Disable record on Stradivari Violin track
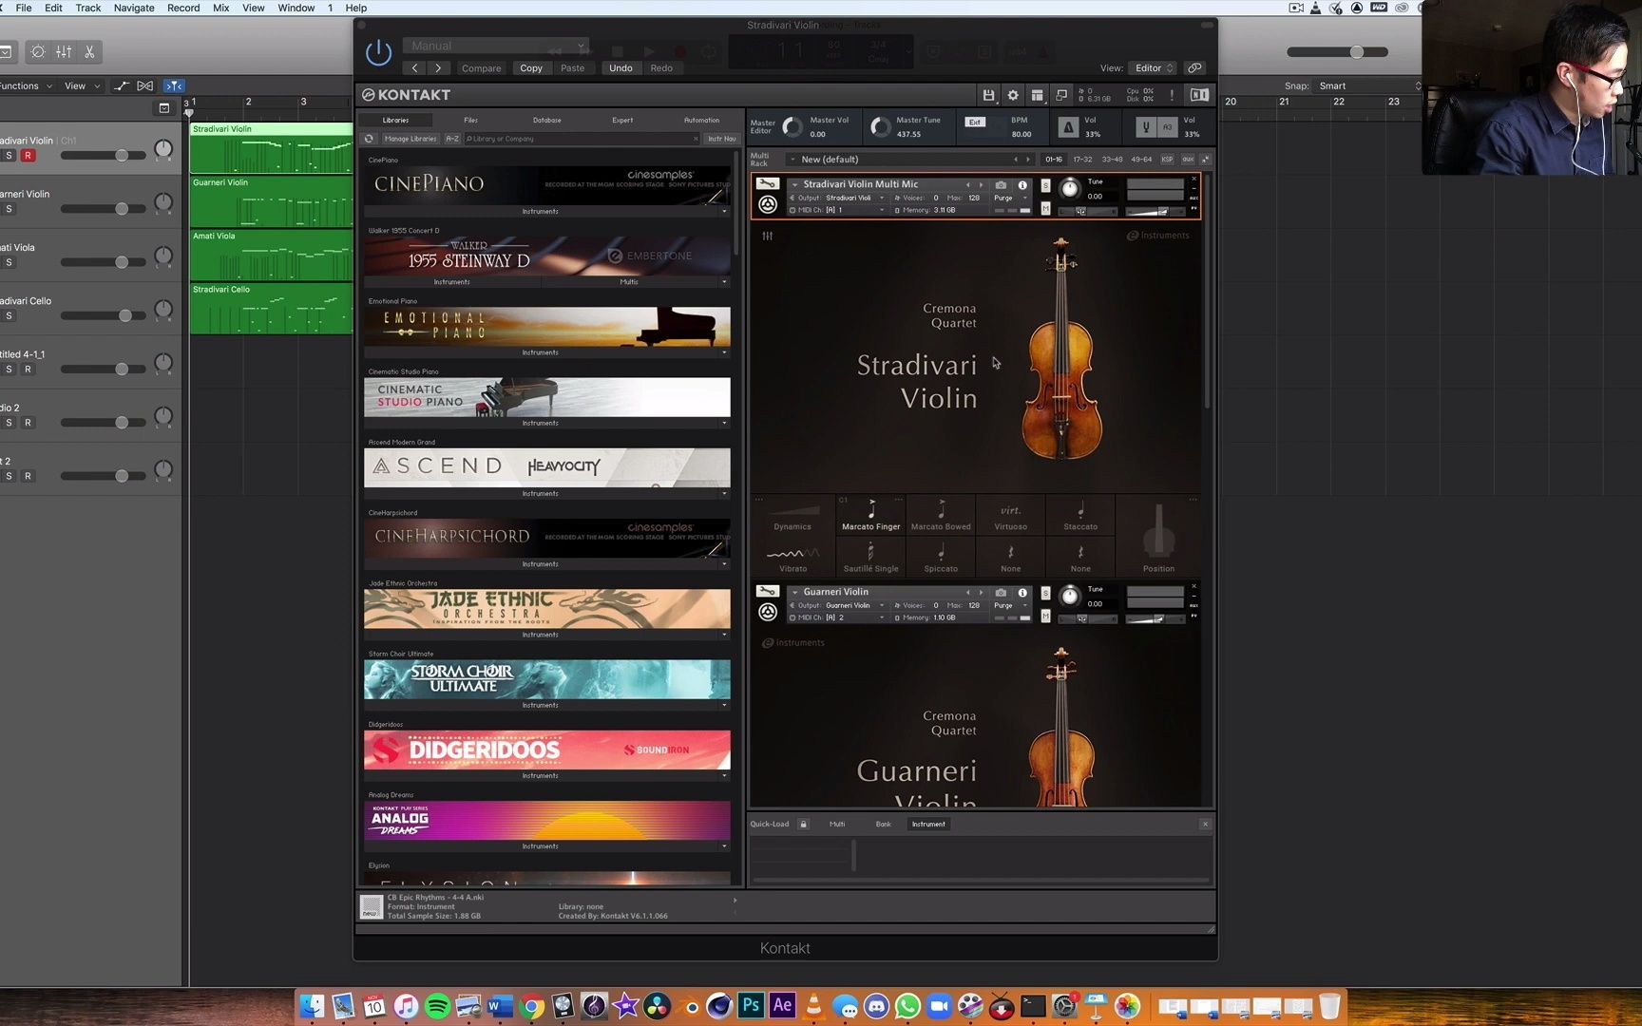Viewport: 1642px width, 1026px height. (28, 156)
